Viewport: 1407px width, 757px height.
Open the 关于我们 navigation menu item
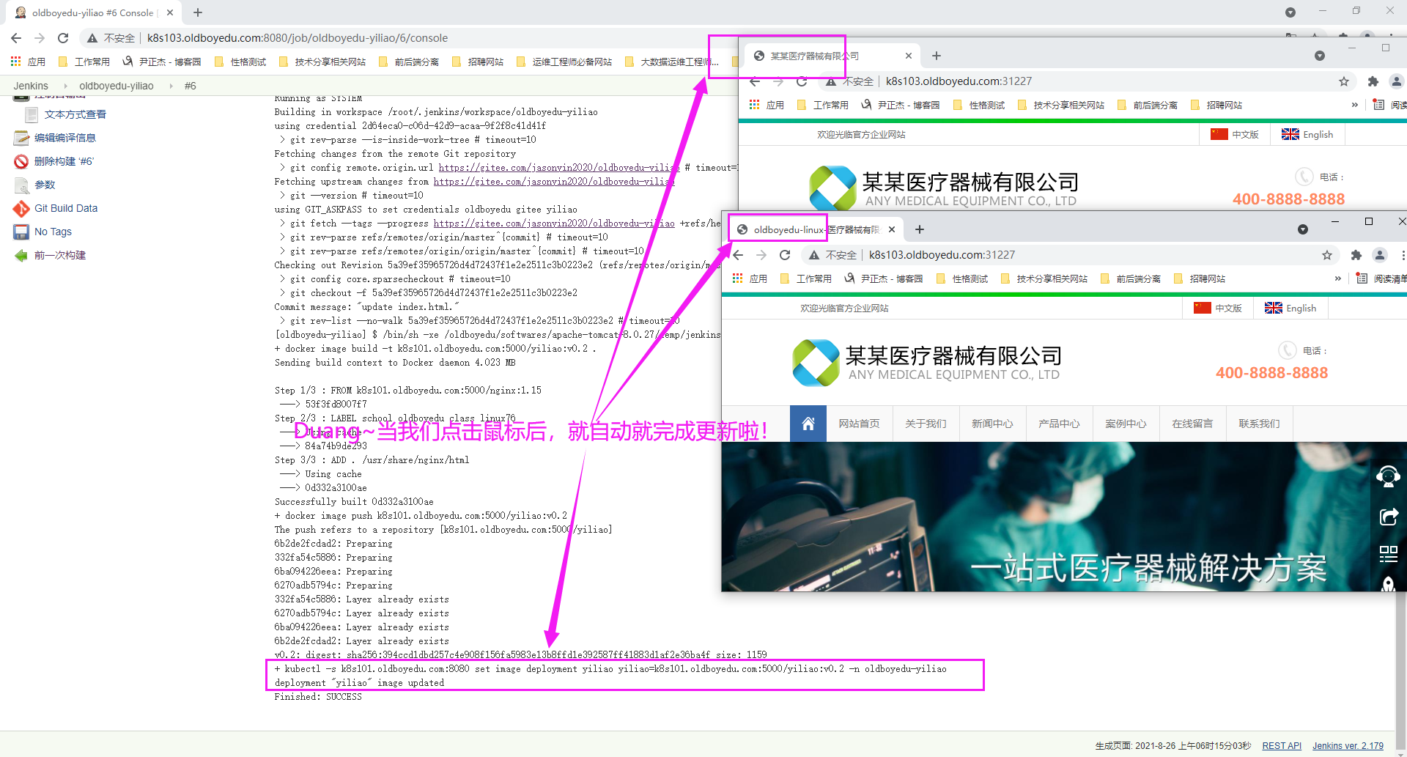tap(925, 424)
